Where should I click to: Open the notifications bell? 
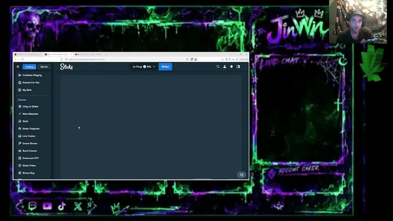click(231, 67)
